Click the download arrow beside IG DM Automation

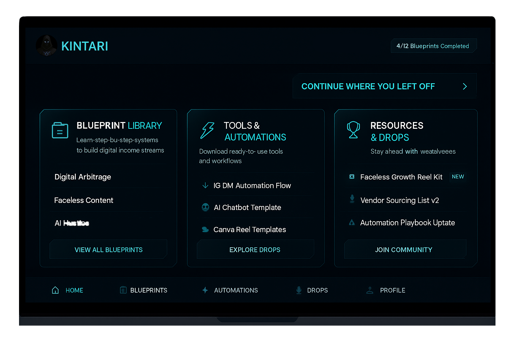point(205,186)
